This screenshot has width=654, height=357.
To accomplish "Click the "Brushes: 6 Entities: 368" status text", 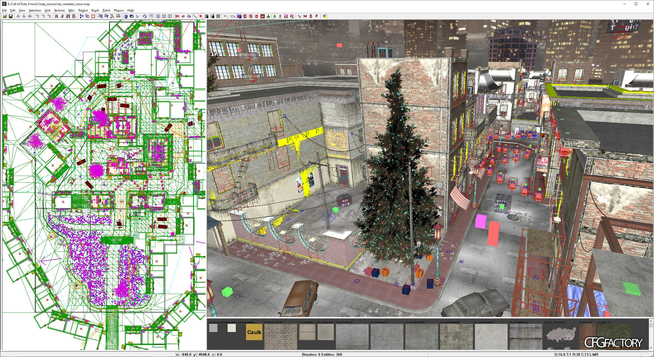I will point(322,354).
